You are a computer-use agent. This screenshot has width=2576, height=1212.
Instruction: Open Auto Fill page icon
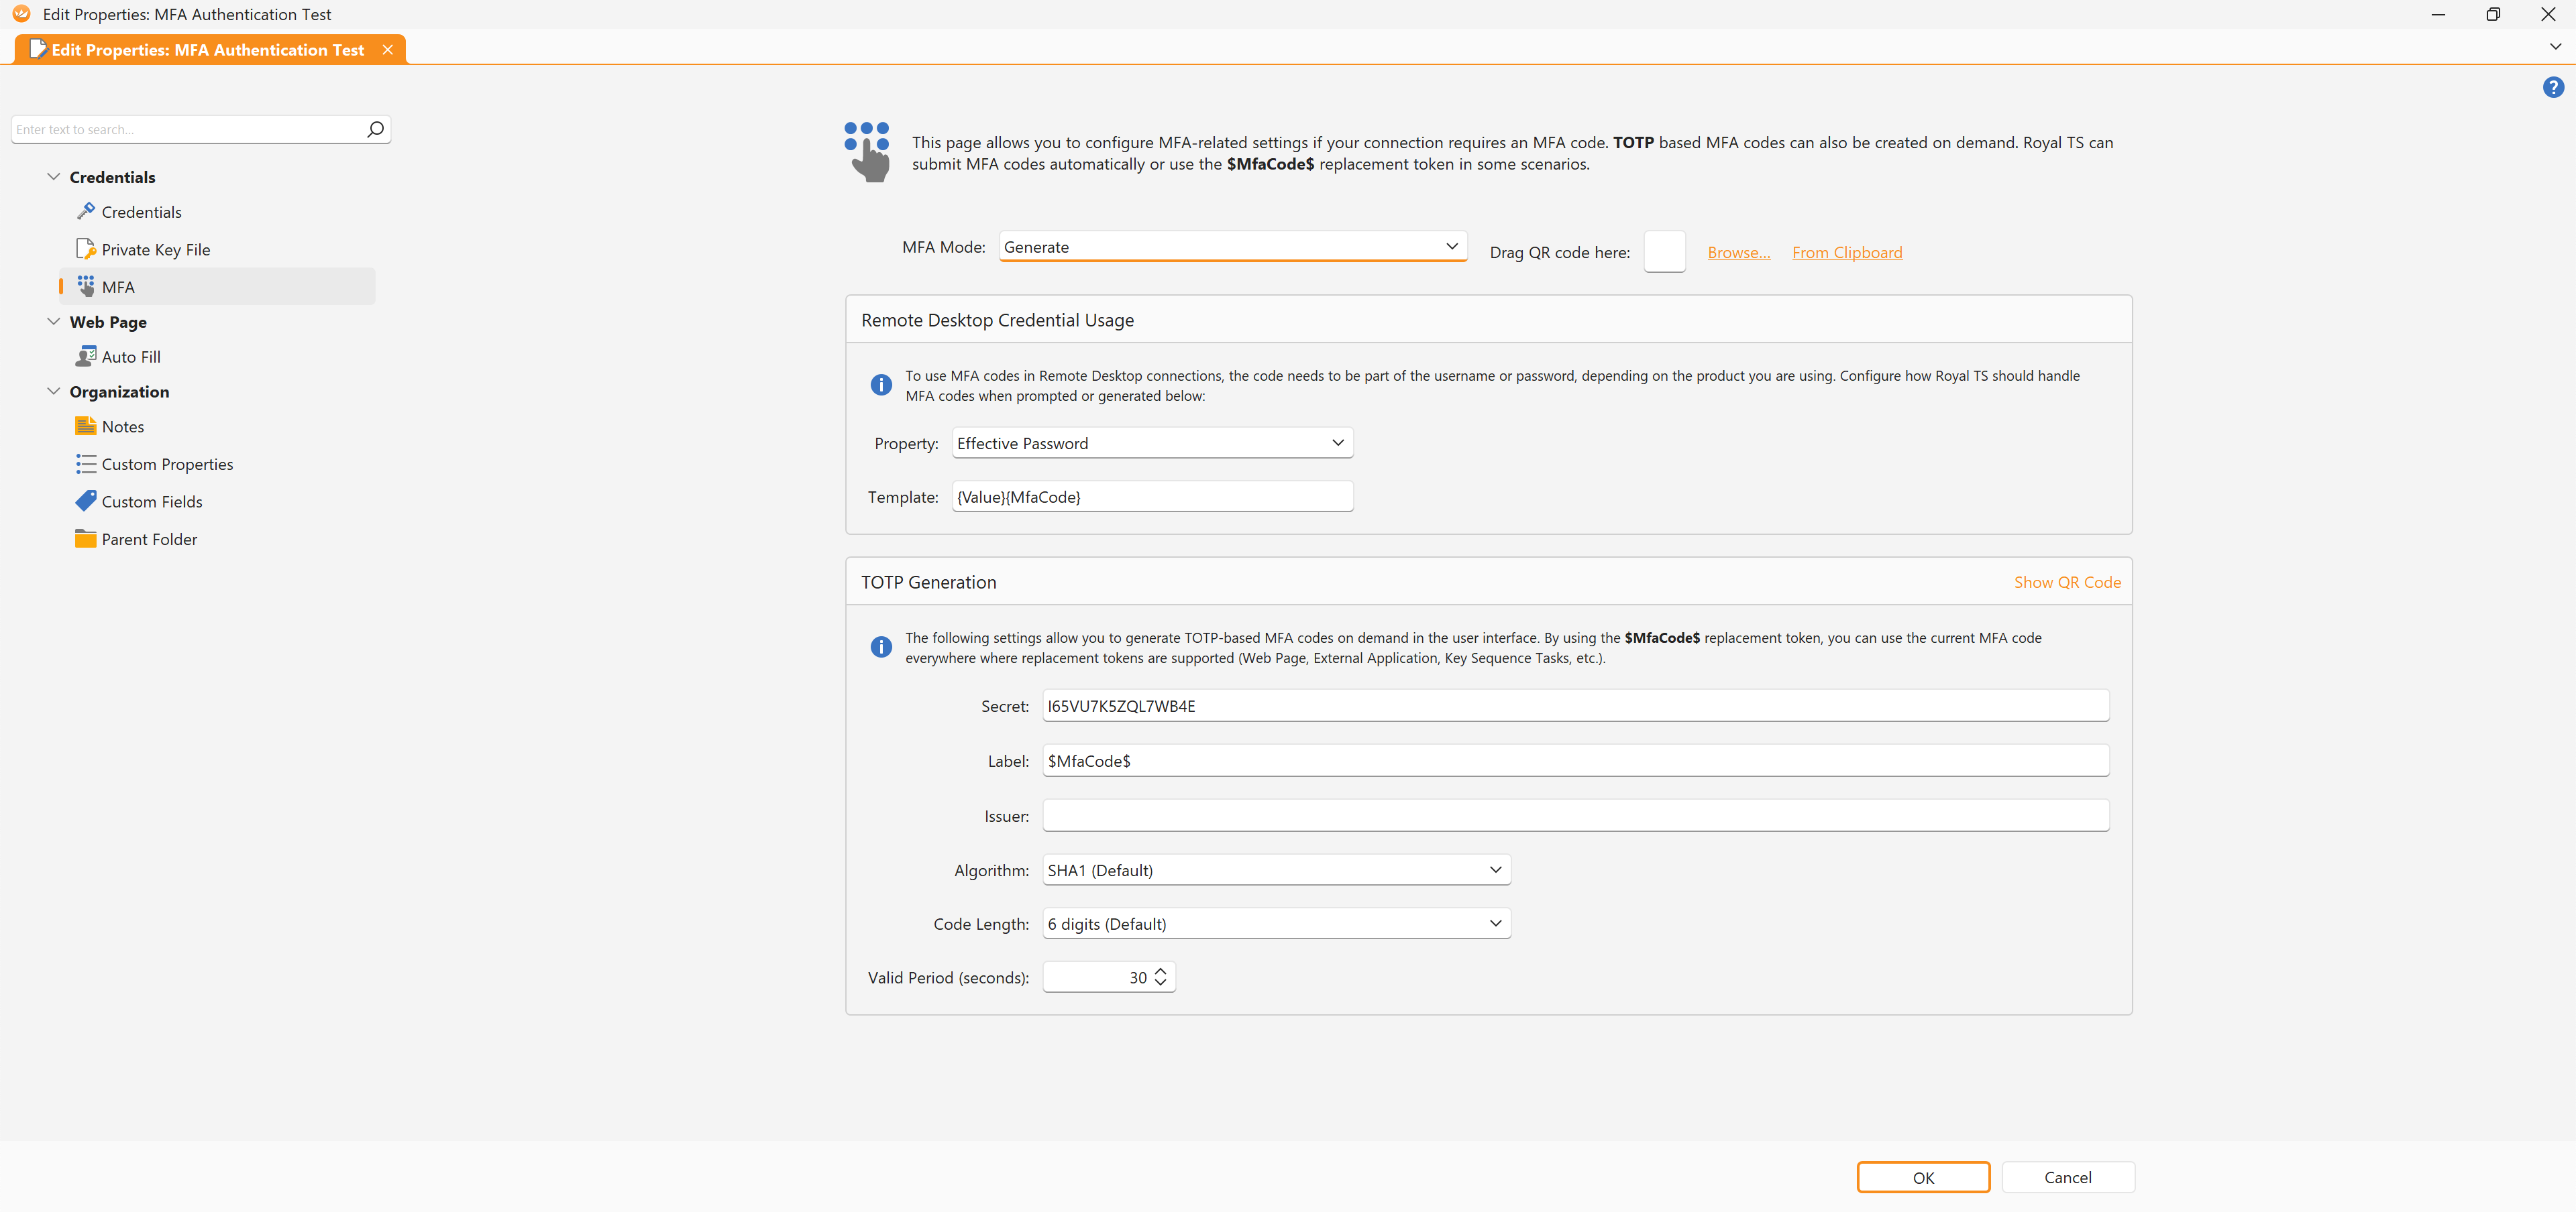(x=86, y=357)
